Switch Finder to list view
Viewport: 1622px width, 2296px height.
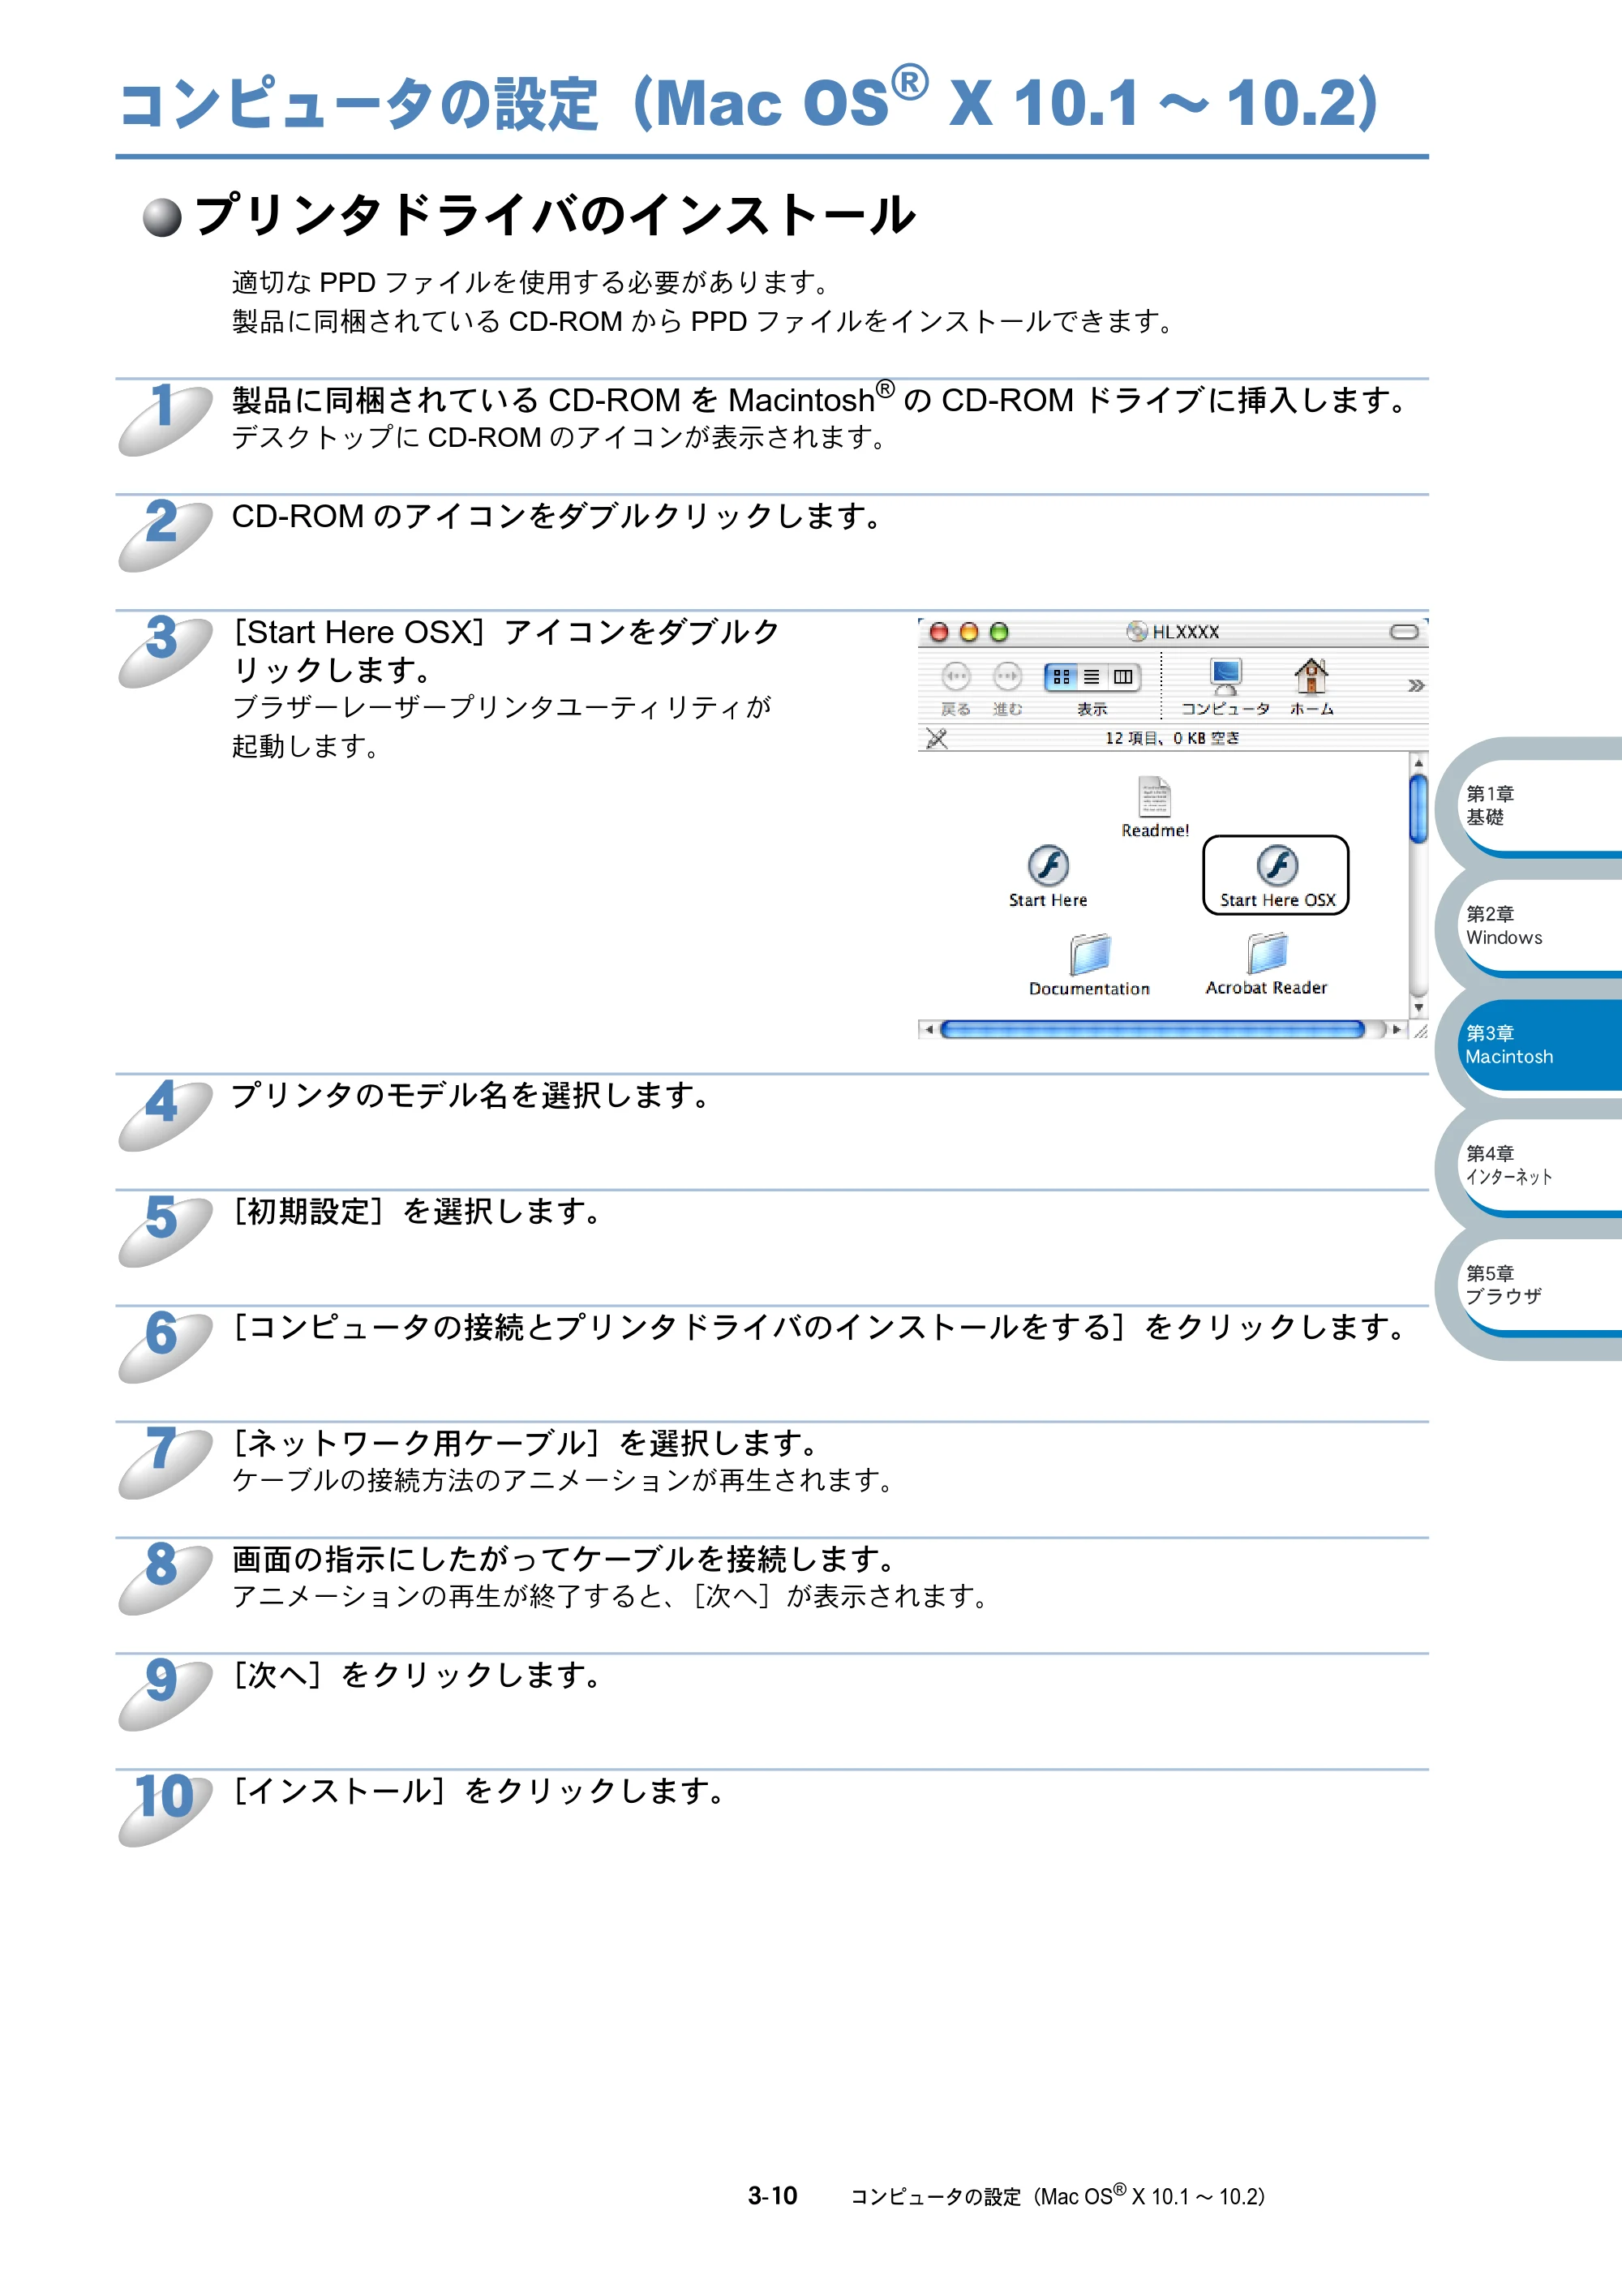1092,677
